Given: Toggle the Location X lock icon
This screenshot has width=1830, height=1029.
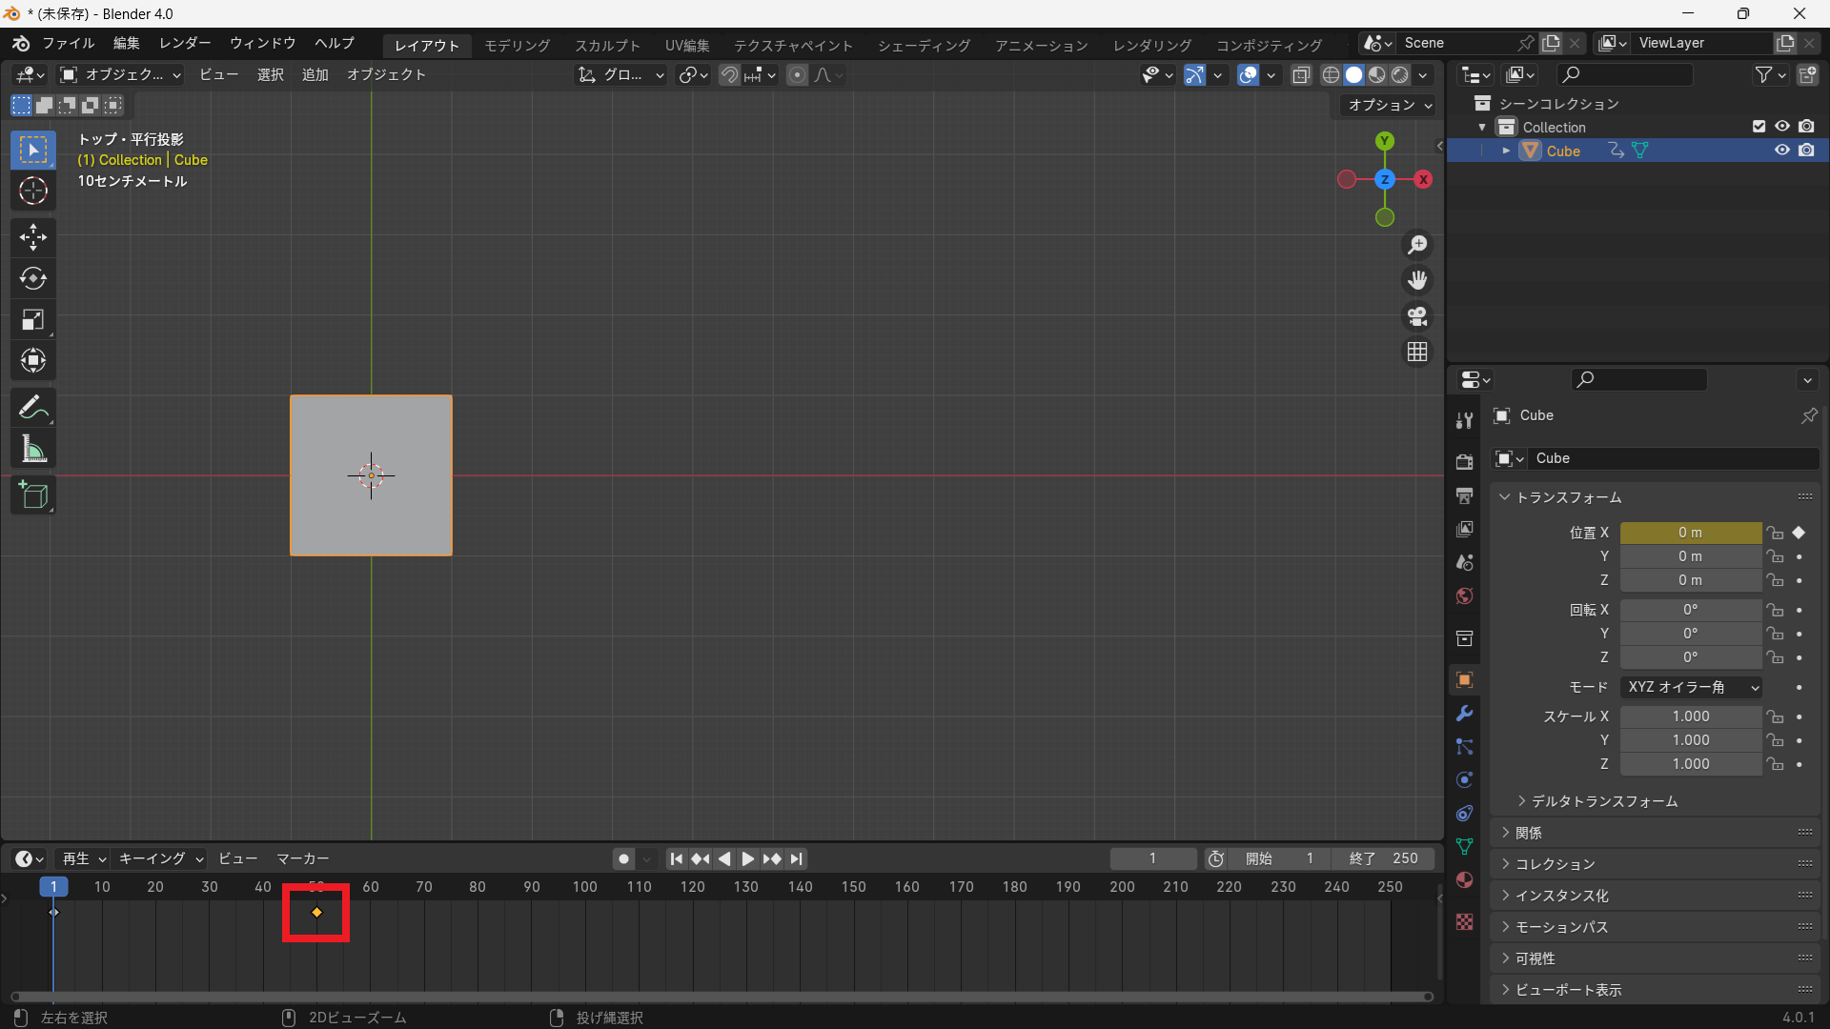Looking at the screenshot, I should [1775, 533].
